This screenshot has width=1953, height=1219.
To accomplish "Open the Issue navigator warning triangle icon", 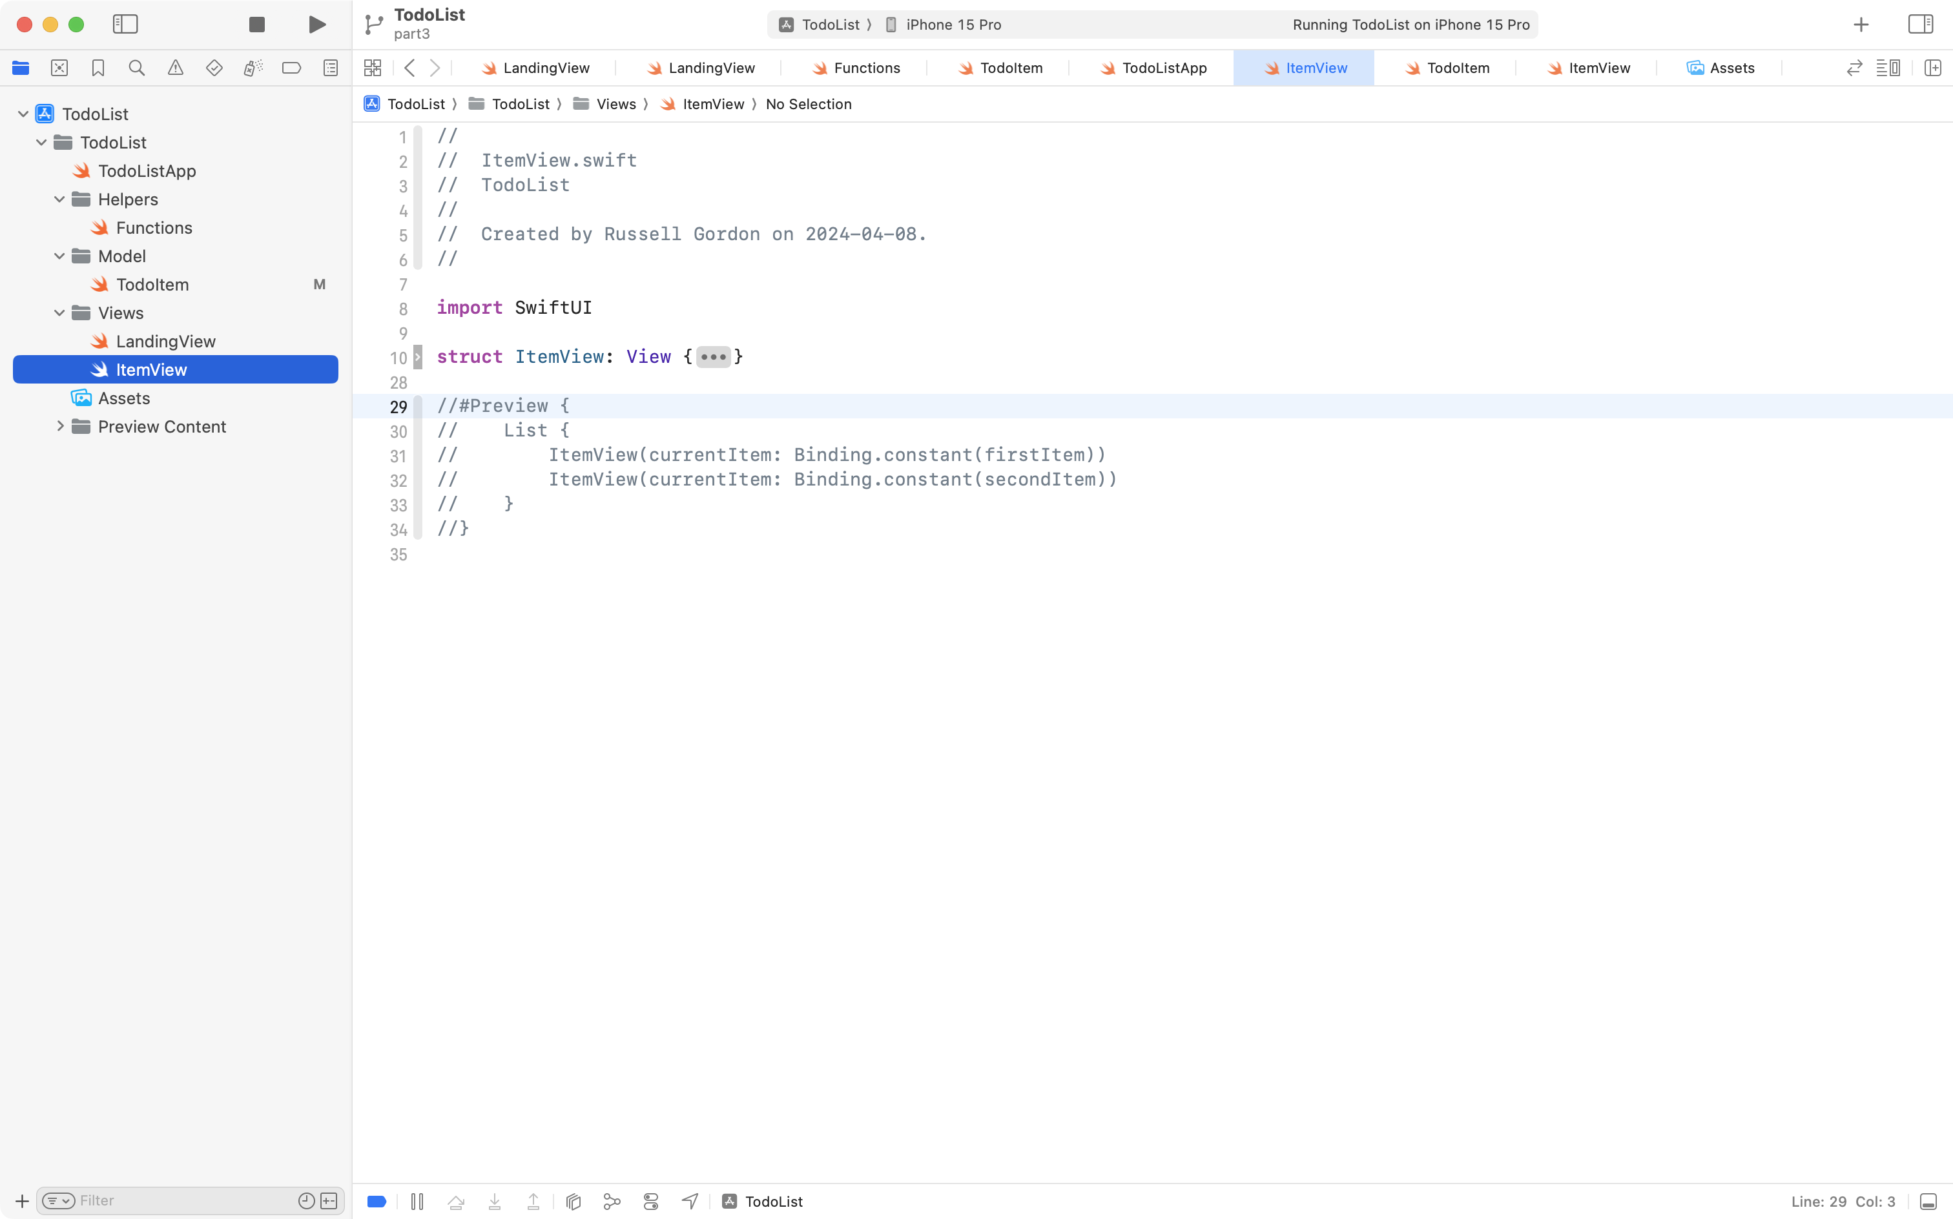I will (x=176, y=68).
